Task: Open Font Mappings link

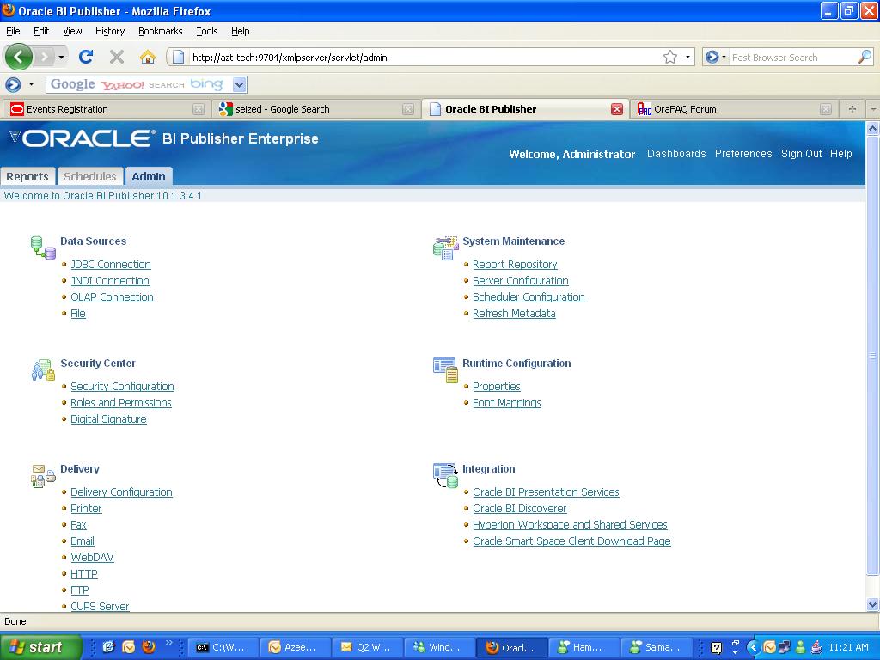Action: coord(507,402)
